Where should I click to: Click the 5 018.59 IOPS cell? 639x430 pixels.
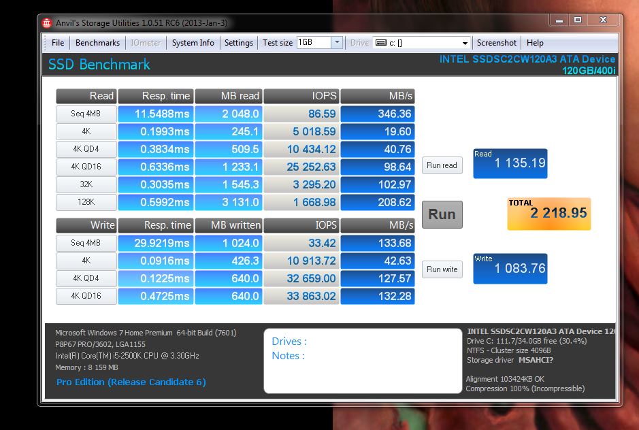click(x=301, y=131)
